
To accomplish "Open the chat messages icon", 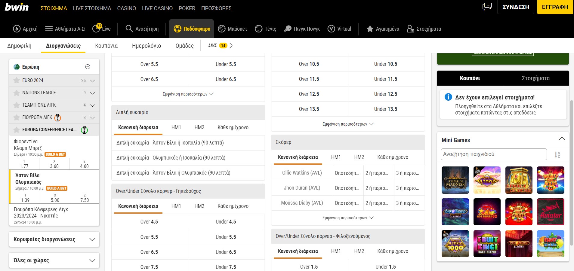I will 487,7.
